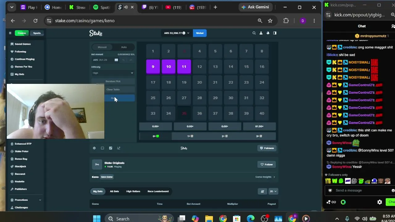The width and height of the screenshot is (395, 222).
Task: Switch to Casino section
Action: click(x=22, y=33)
